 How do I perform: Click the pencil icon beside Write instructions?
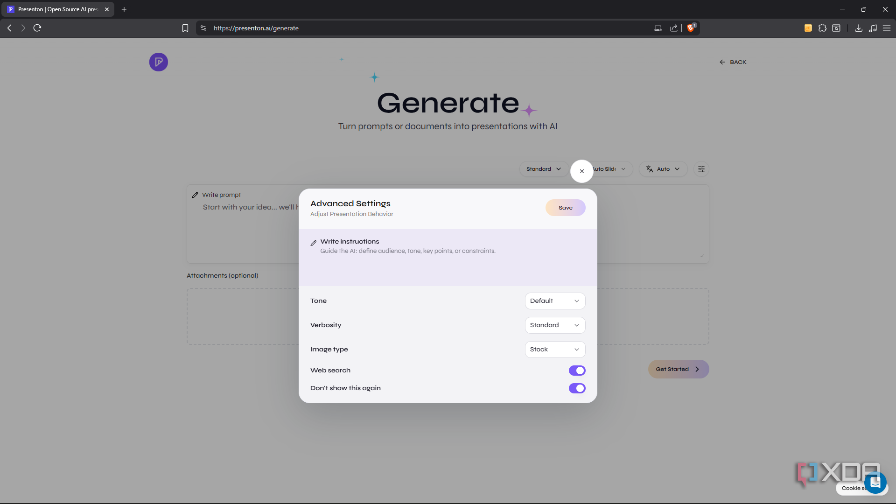[x=314, y=243]
